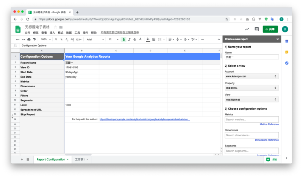Image resolution: width=303 pixels, height=178 pixels.
Task: Open Google Sheets home icon
Action: coord(18,29)
